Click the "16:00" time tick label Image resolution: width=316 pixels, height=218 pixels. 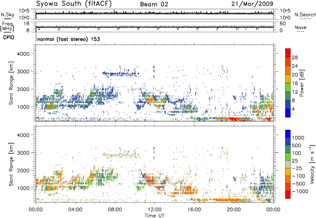pos(194,210)
